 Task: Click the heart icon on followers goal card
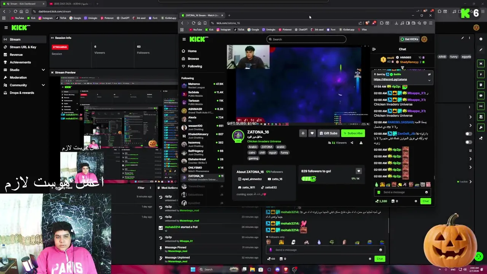(x=358, y=171)
